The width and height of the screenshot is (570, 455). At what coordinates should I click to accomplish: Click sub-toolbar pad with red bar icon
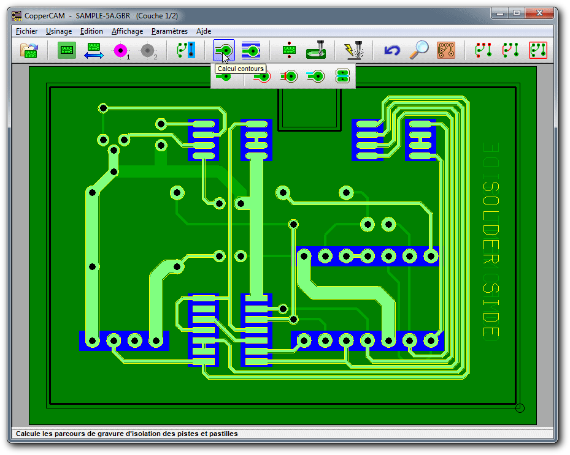coord(289,76)
